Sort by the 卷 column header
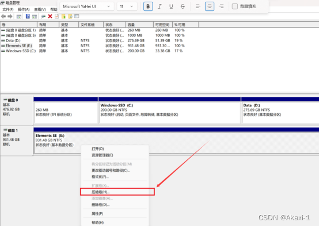Screen dimensions: 319x226 coord(19,25)
